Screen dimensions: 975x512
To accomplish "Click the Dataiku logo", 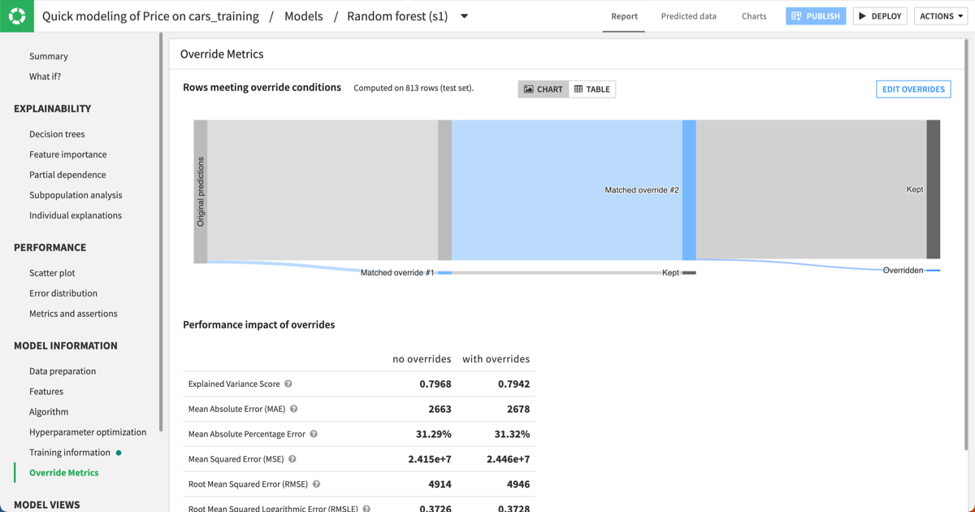I will [x=16, y=15].
